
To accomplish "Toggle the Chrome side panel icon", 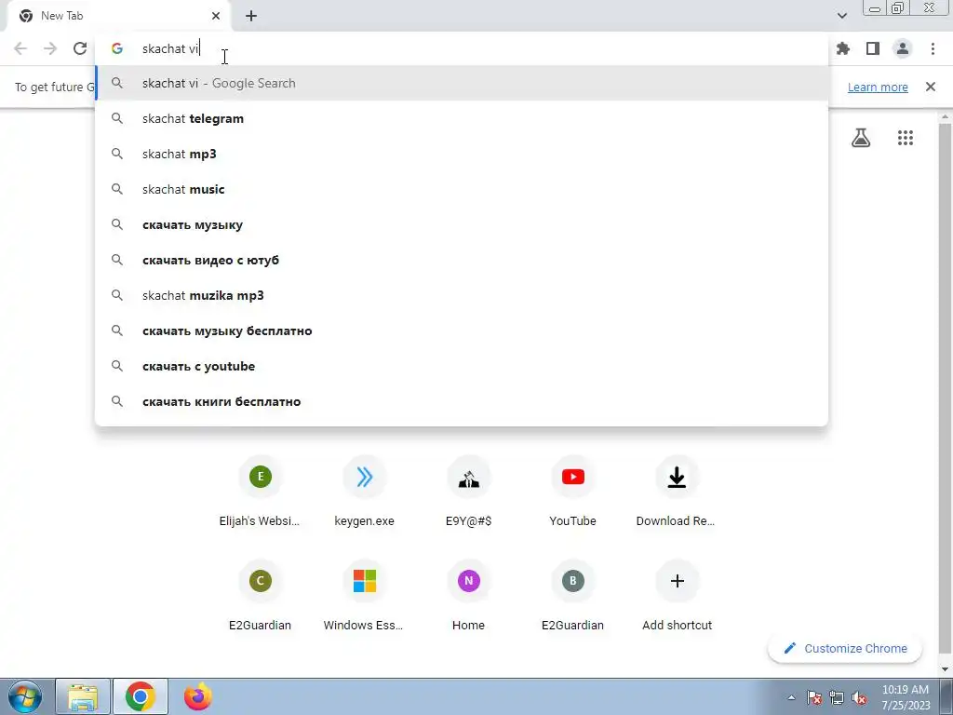I will pos(873,48).
